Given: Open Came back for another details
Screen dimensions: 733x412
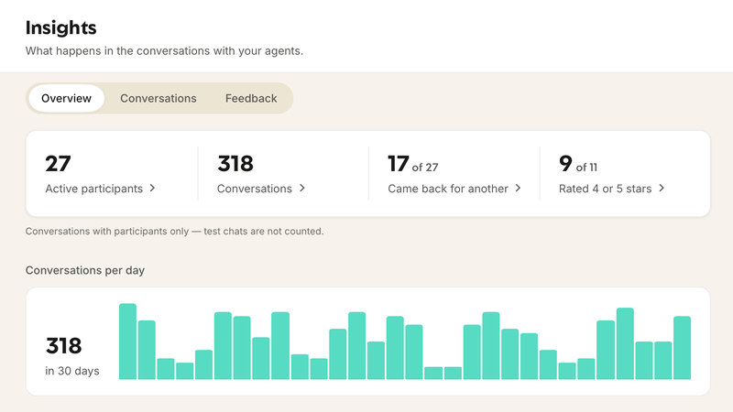Looking at the screenshot, I should (x=454, y=189).
